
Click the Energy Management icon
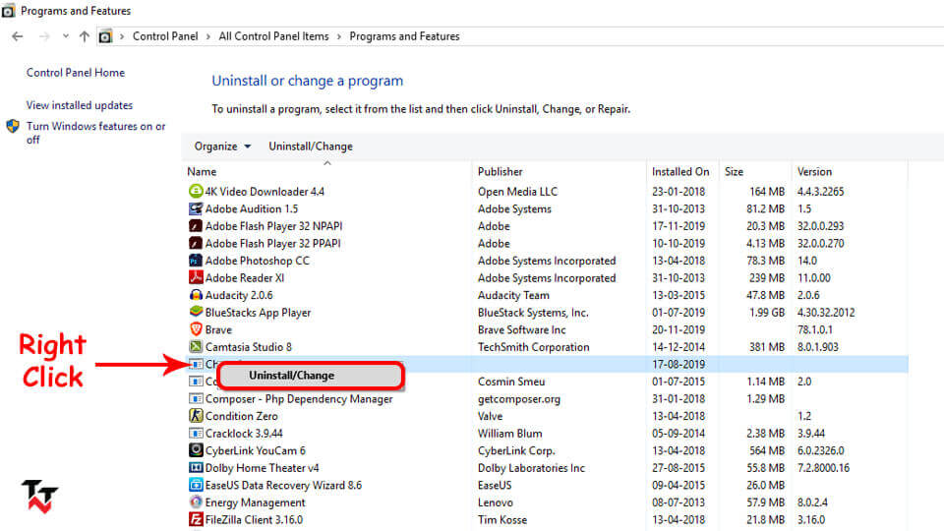click(196, 502)
